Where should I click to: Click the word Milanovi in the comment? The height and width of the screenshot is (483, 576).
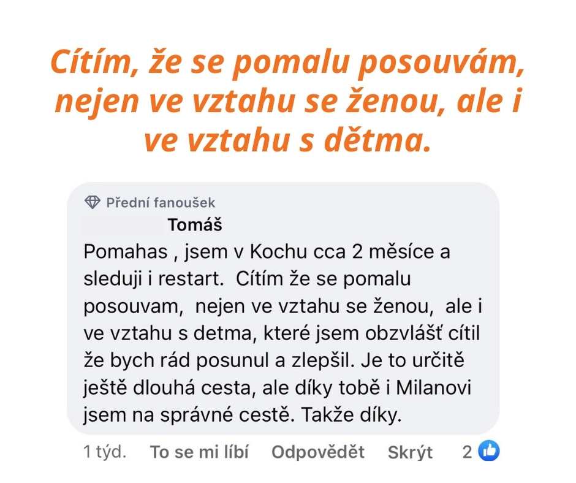pos(433,387)
